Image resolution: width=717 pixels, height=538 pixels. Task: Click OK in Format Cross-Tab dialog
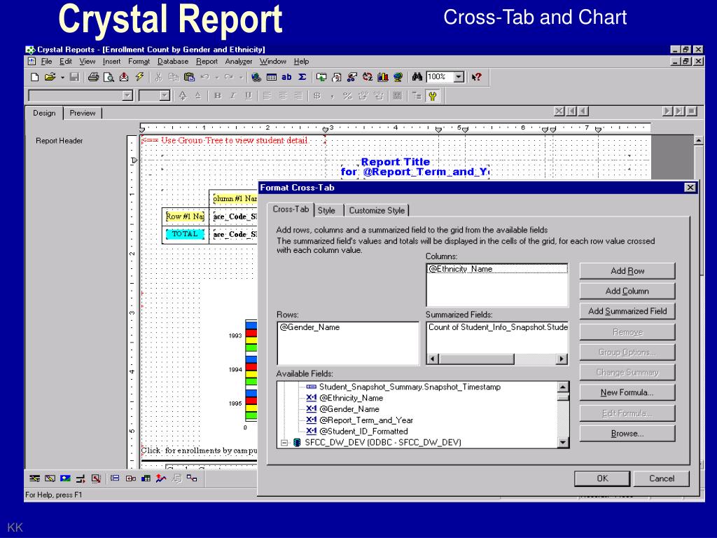click(602, 478)
